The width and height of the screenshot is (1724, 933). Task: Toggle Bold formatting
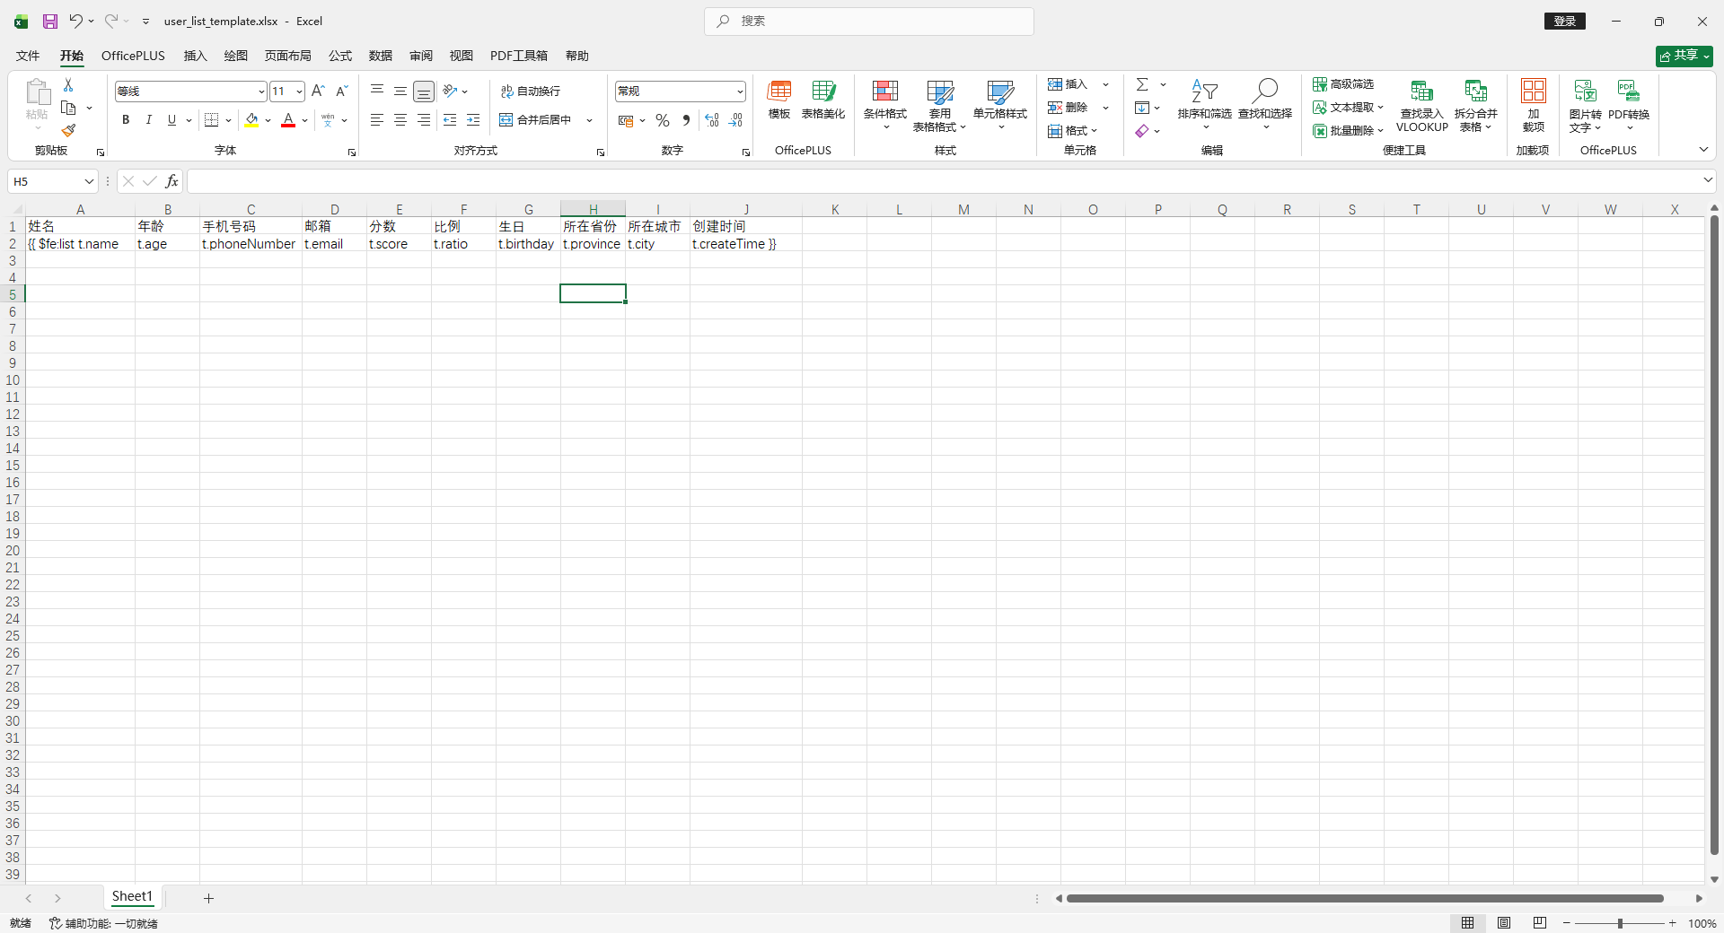pos(126,120)
